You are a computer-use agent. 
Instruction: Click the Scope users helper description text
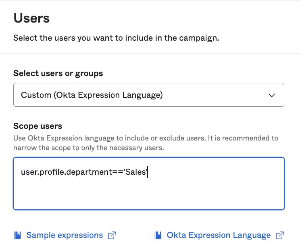click(x=145, y=143)
